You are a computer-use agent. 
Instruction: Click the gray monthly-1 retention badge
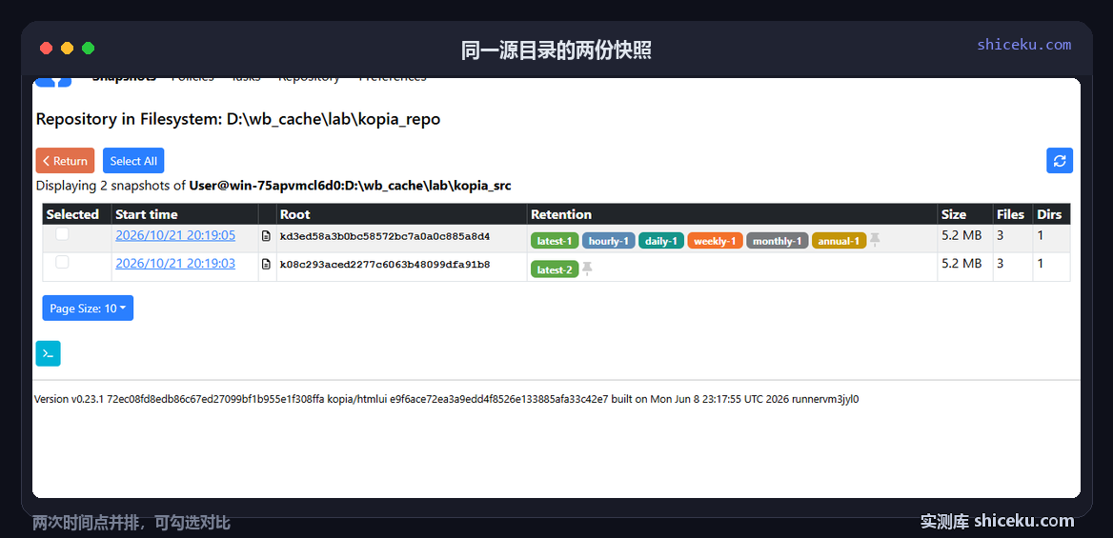click(778, 241)
